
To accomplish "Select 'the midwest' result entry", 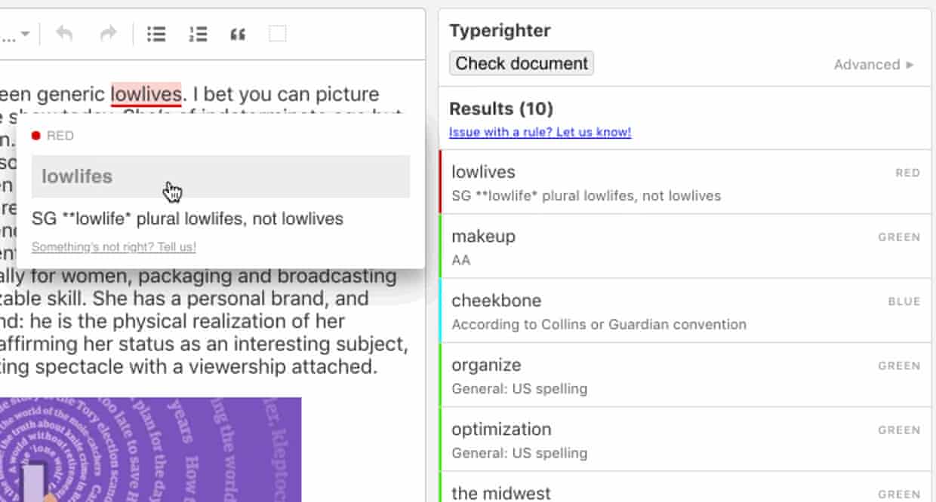I will click(x=684, y=490).
